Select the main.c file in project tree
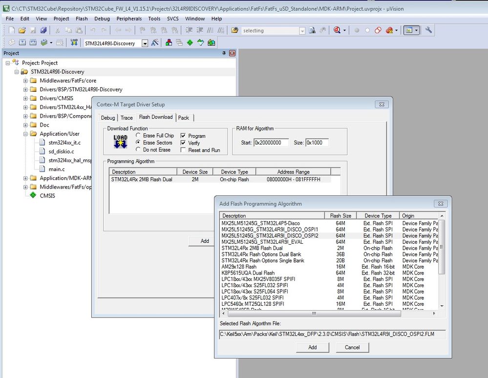The image size is (488, 378). pos(57,169)
